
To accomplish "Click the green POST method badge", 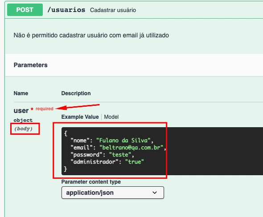I will point(25,10).
